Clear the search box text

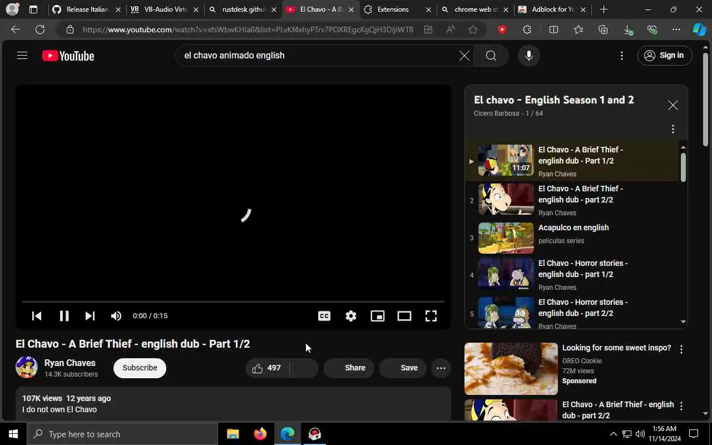[x=464, y=56]
